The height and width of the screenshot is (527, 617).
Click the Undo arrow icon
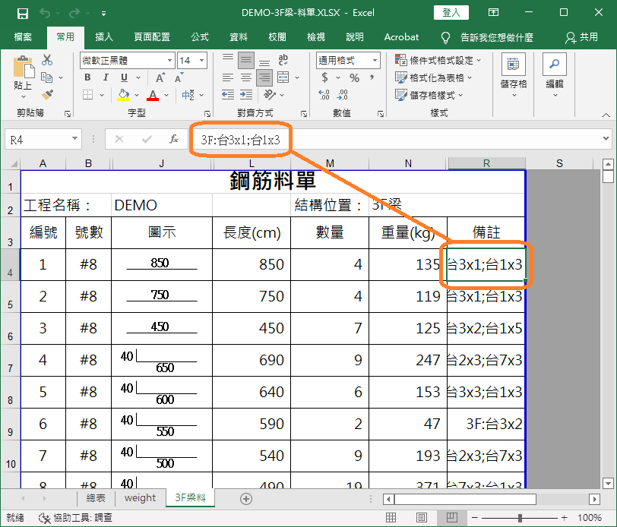(x=45, y=14)
